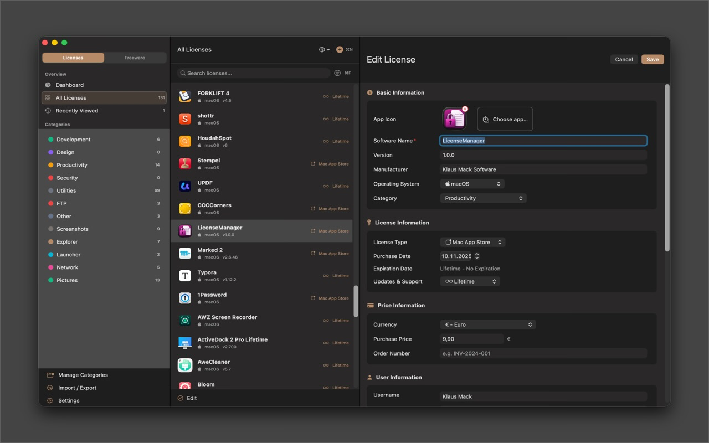709x443 pixels.
Task: Click the License Information key icon
Action: pos(369,223)
